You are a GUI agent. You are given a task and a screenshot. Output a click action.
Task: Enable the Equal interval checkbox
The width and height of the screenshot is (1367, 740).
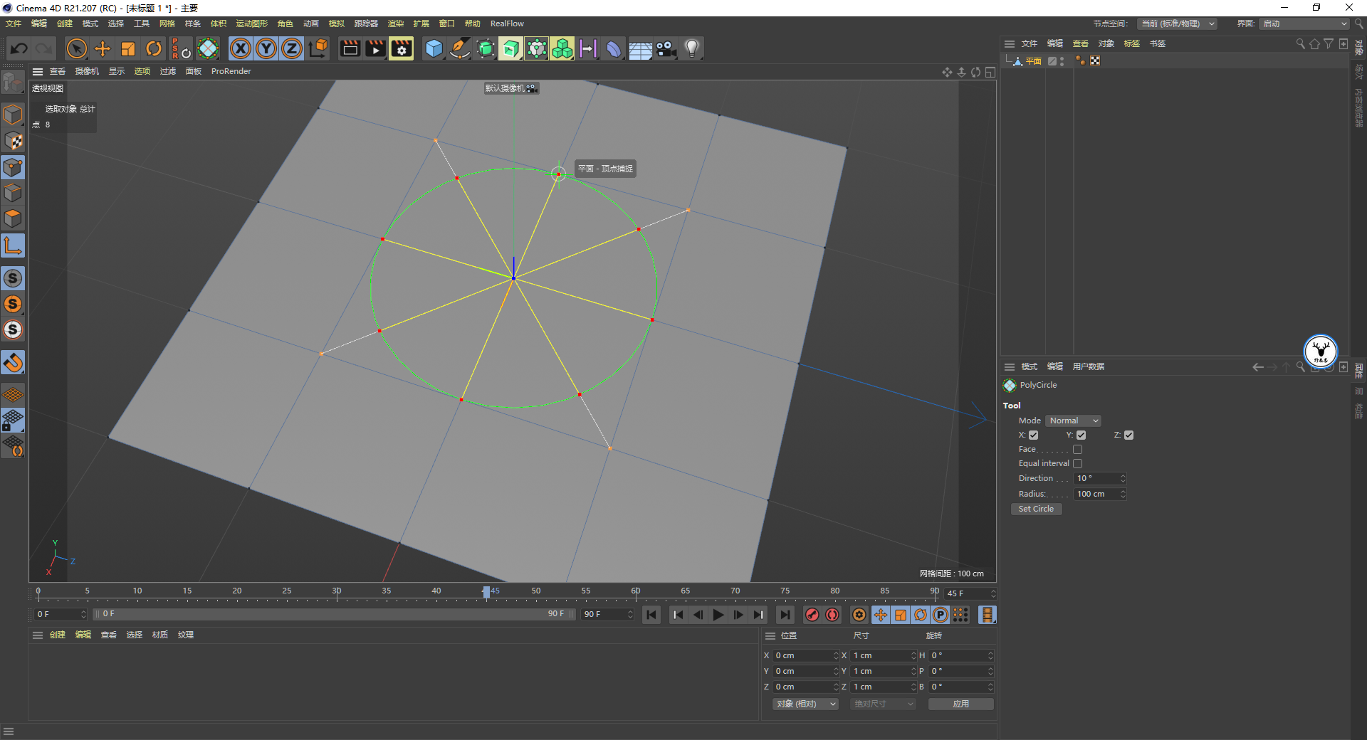click(1077, 464)
